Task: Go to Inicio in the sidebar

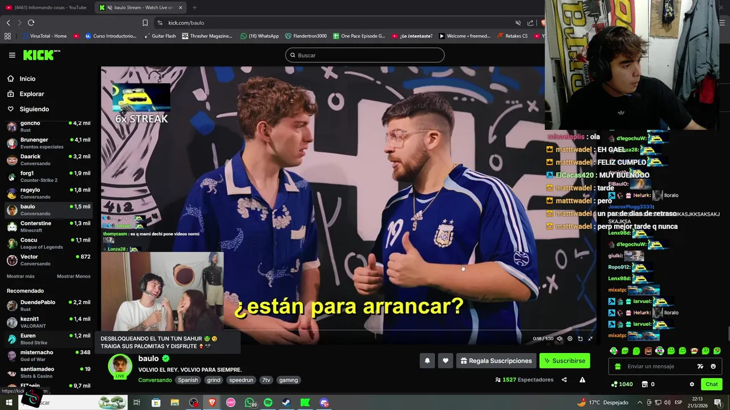Action: [x=27, y=79]
